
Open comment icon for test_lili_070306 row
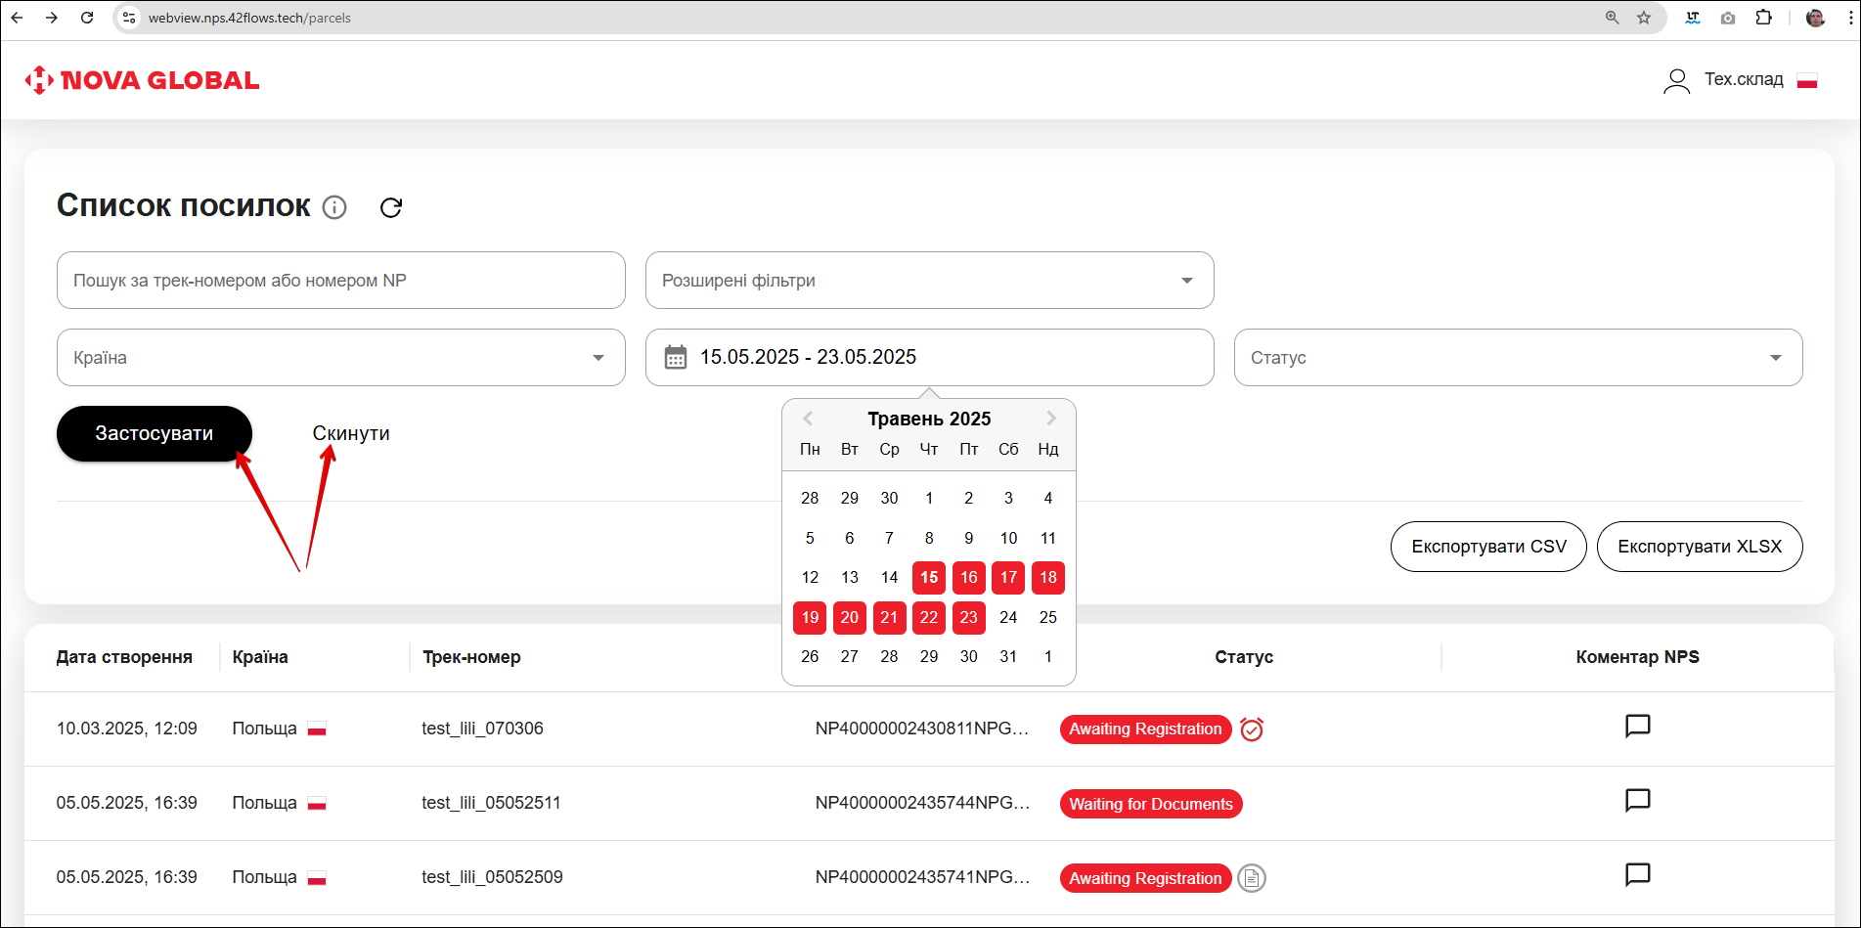point(1637,726)
